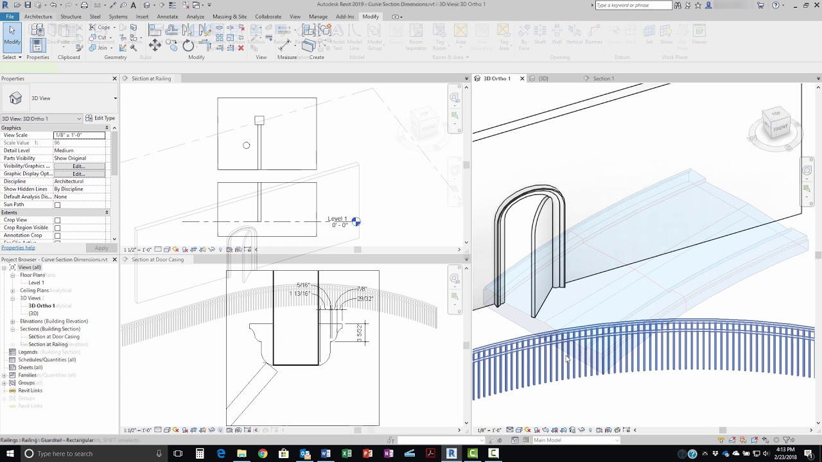Click the Windows Start button

[x=10, y=454]
